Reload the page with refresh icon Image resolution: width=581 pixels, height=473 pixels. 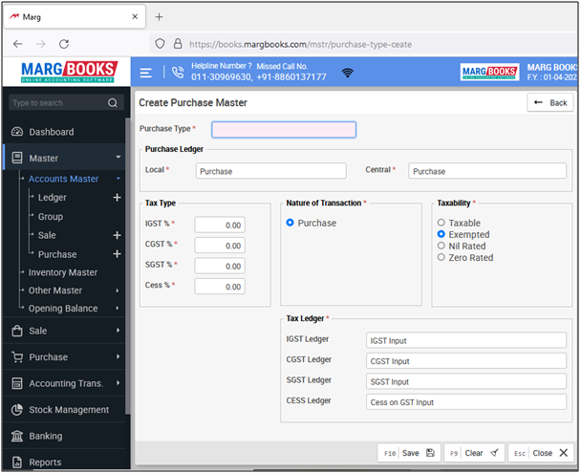(64, 44)
